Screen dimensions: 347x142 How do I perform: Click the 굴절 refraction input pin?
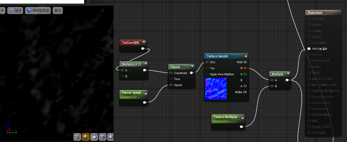pyautogui.click(x=309, y=121)
